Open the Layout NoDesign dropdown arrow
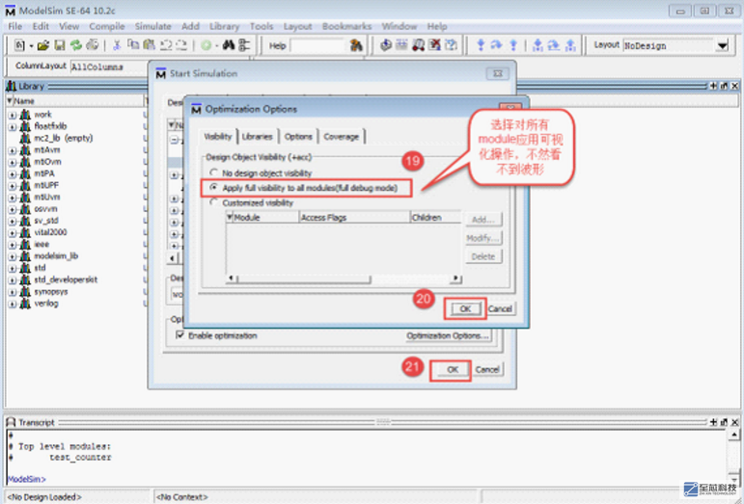 722,46
